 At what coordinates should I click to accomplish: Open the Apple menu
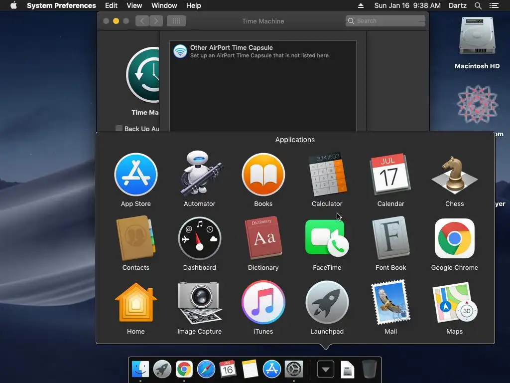click(13, 5)
